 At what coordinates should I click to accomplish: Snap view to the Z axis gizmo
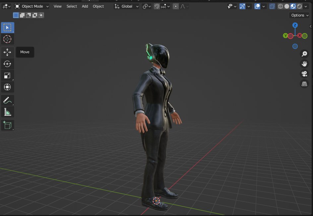coord(295,25)
